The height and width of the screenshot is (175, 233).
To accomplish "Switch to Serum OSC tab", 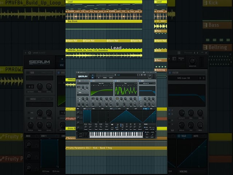I will pos(92,76).
